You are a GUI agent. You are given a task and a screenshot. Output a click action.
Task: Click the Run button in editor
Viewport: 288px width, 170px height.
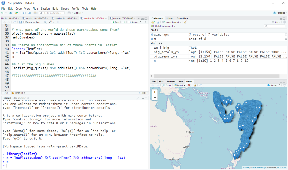pos(115,22)
